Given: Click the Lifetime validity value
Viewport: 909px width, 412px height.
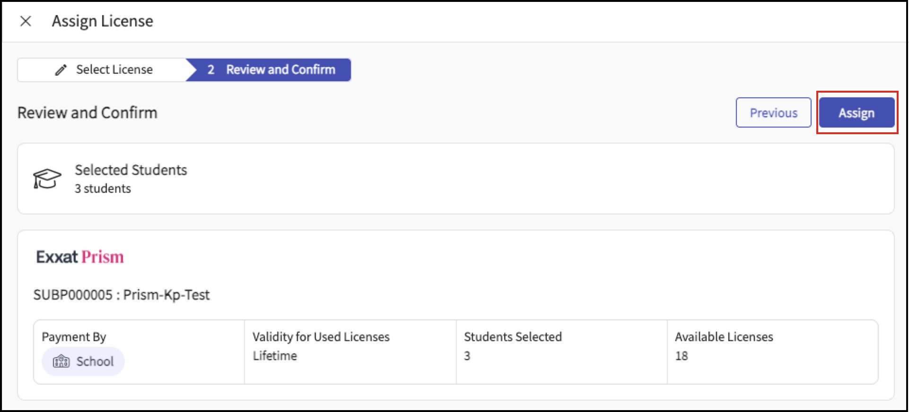Looking at the screenshot, I should tap(275, 356).
